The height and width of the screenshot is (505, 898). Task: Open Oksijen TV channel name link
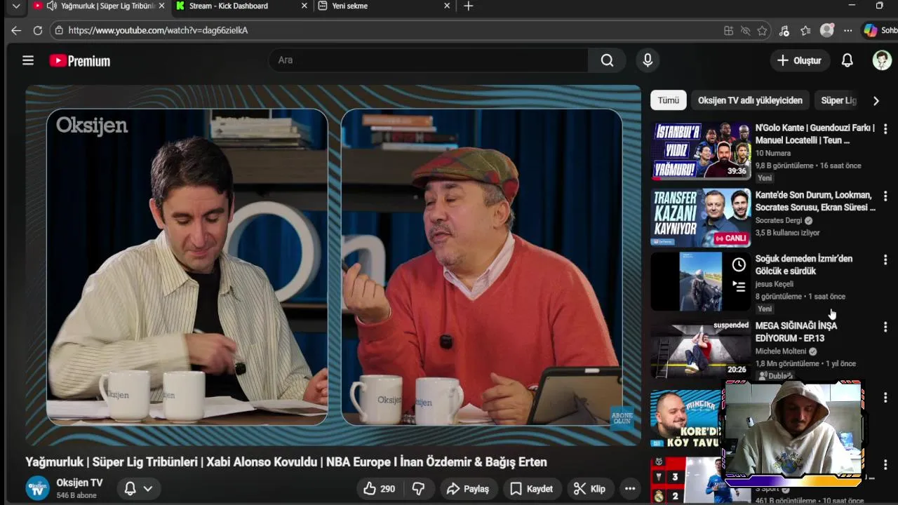(79, 483)
